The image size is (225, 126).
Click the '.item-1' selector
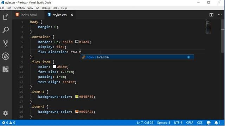[x=37, y=92]
